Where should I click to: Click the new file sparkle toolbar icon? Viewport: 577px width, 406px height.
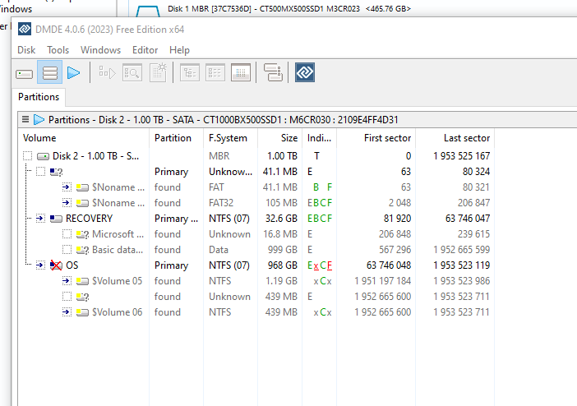[159, 73]
